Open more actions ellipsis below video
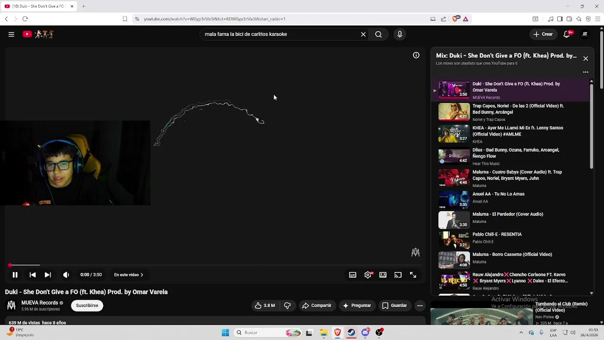The width and height of the screenshot is (604, 340). (419, 306)
